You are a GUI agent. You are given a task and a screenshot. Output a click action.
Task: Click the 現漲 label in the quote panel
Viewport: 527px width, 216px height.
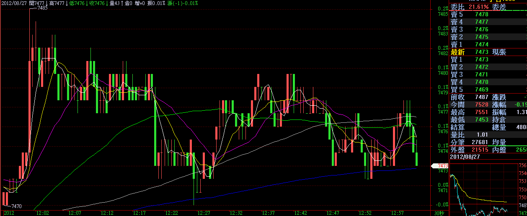(499, 52)
